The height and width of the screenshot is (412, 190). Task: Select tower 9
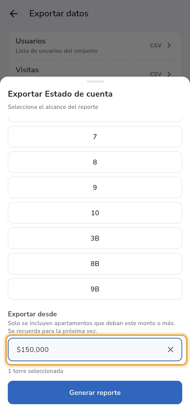click(95, 188)
